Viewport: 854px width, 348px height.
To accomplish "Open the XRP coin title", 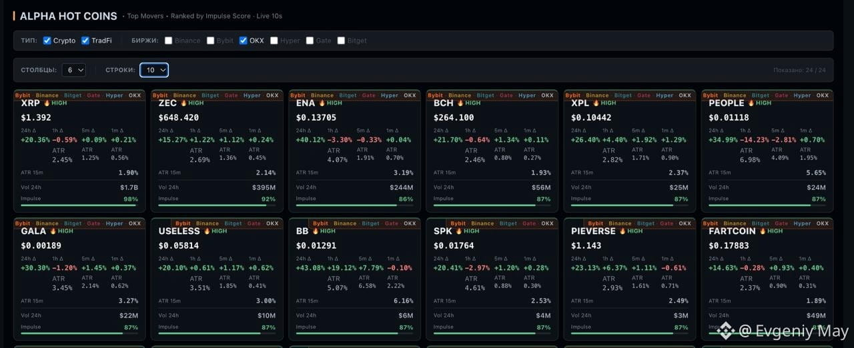I will [x=31, y=103].
